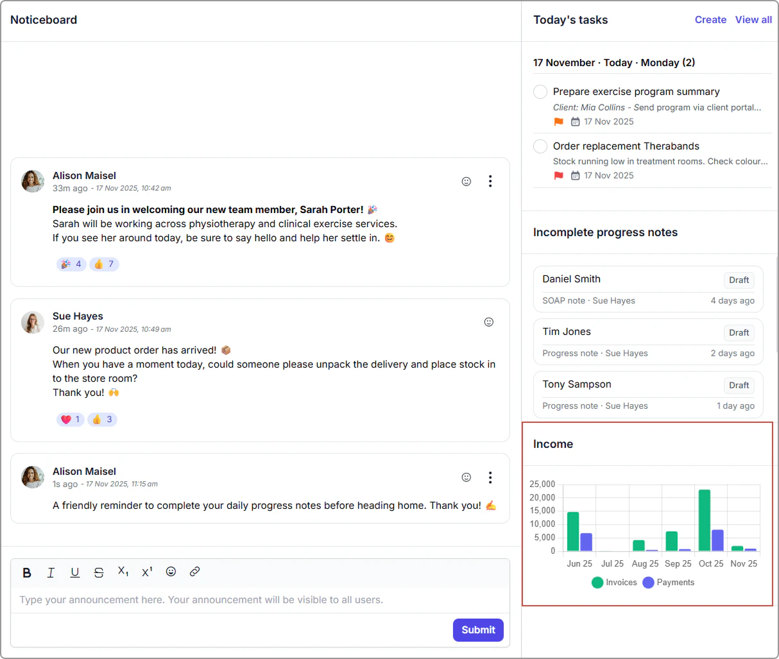Click the calendar icon on the exercise program task
The width and height of the screenshot is (779, 659).
(x=576, y=122)
